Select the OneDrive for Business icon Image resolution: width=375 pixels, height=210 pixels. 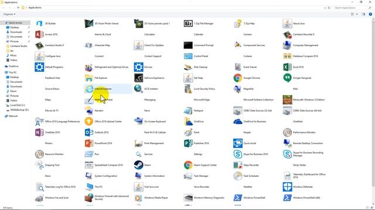(x=238, y=122)
